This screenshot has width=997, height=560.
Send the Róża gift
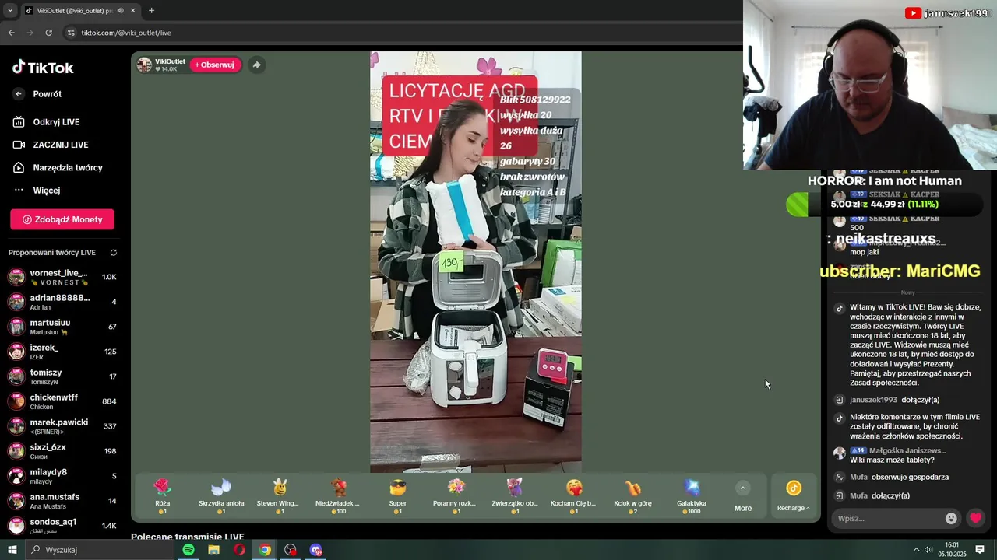tap(162, 497)
